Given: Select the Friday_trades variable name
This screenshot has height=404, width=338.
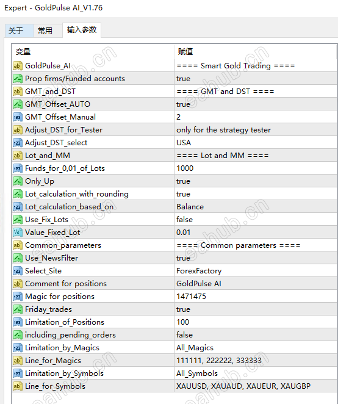Looking at the screenshot, I should (48, 309).
